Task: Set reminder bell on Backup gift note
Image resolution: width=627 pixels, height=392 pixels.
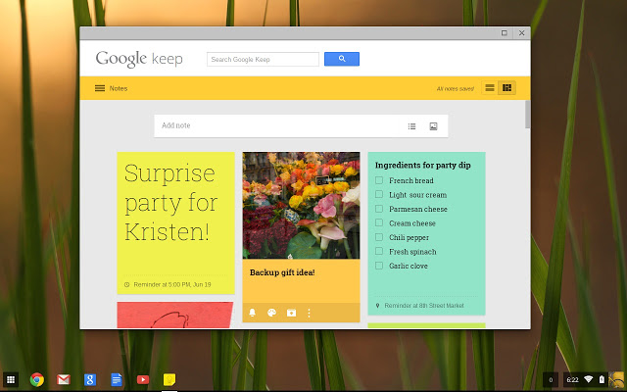Action: pyautogui.click(x=253, y=313)
